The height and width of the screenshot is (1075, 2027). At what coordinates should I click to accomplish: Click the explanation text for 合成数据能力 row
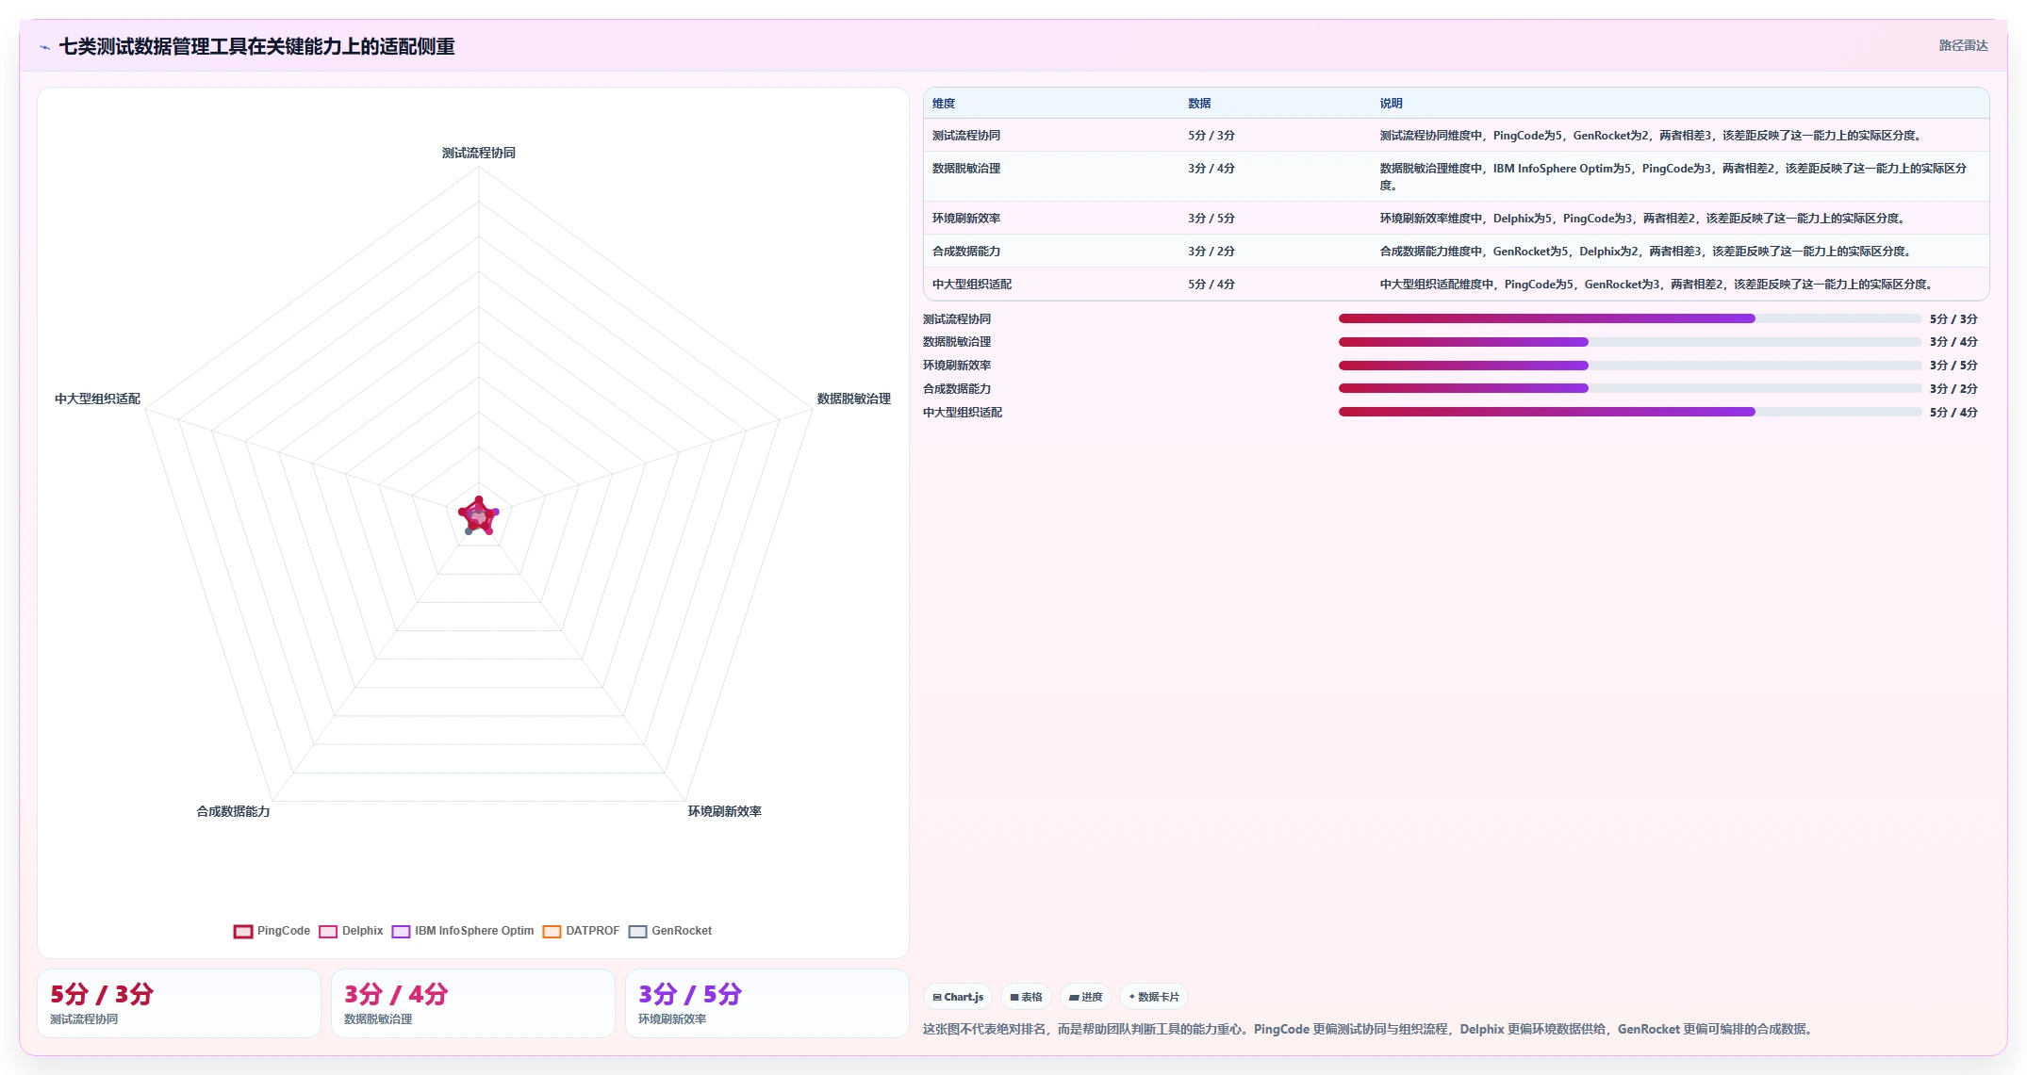tap(1646, 252)
